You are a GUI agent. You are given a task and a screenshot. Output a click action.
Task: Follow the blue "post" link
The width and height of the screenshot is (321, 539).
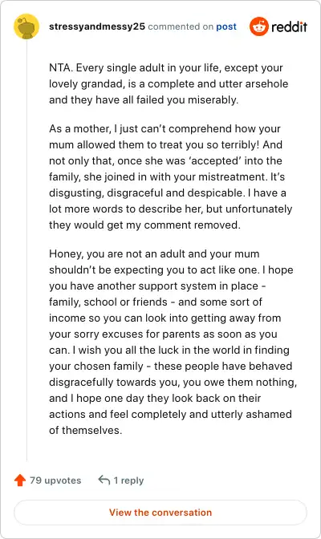click(x=226, y=26)
